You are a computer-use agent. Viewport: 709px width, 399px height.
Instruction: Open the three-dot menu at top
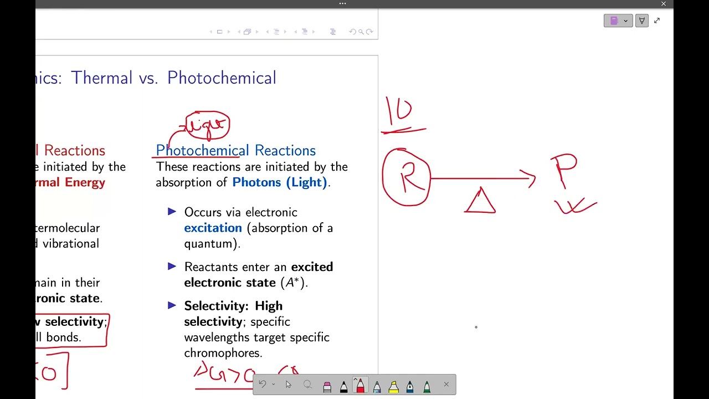tap(342, 3)
